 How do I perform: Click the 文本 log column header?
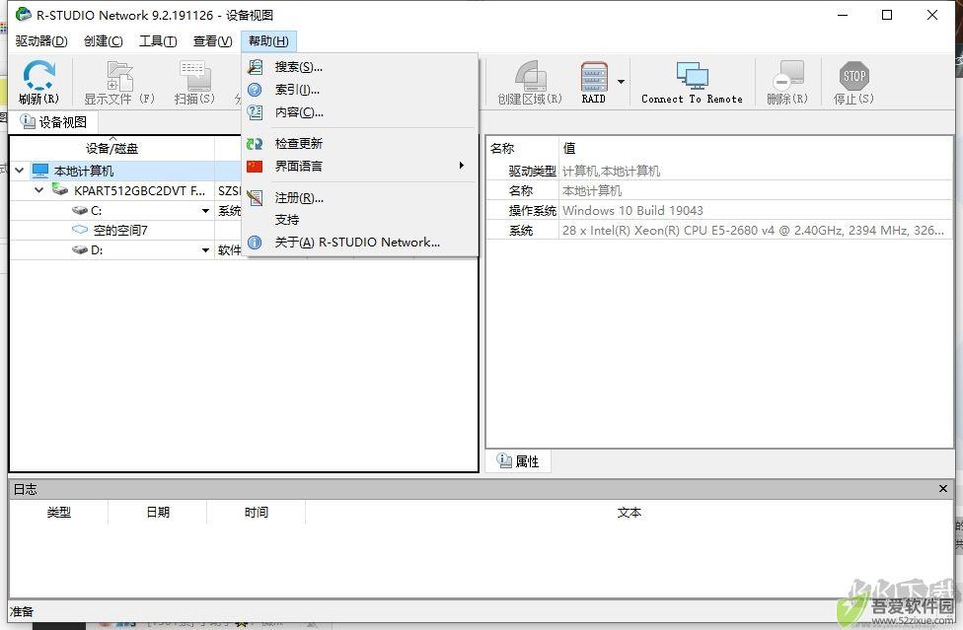point(629,513)
